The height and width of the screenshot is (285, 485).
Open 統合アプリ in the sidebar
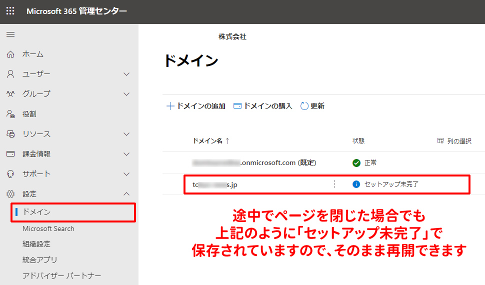39,259
